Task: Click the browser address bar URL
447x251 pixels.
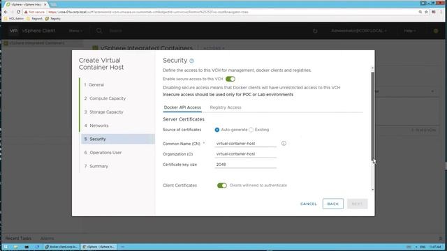Action: [148, 12]
